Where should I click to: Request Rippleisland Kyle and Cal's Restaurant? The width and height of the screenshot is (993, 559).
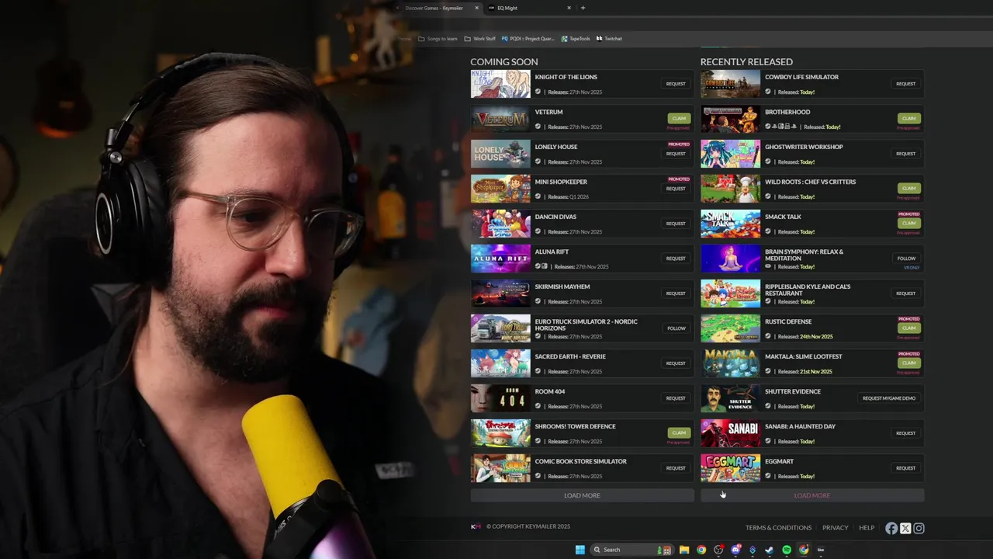pyautogui.click(x=906, y=293)
